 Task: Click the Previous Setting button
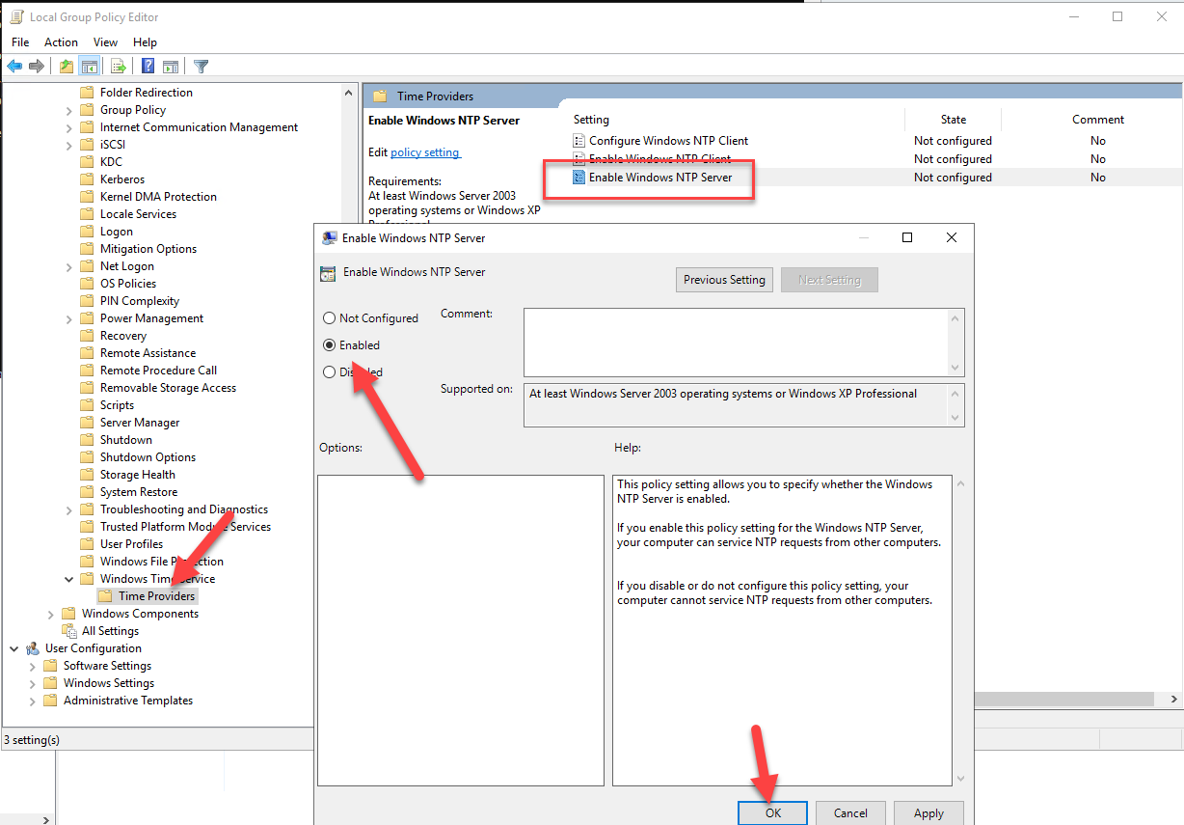coord(724,280)
